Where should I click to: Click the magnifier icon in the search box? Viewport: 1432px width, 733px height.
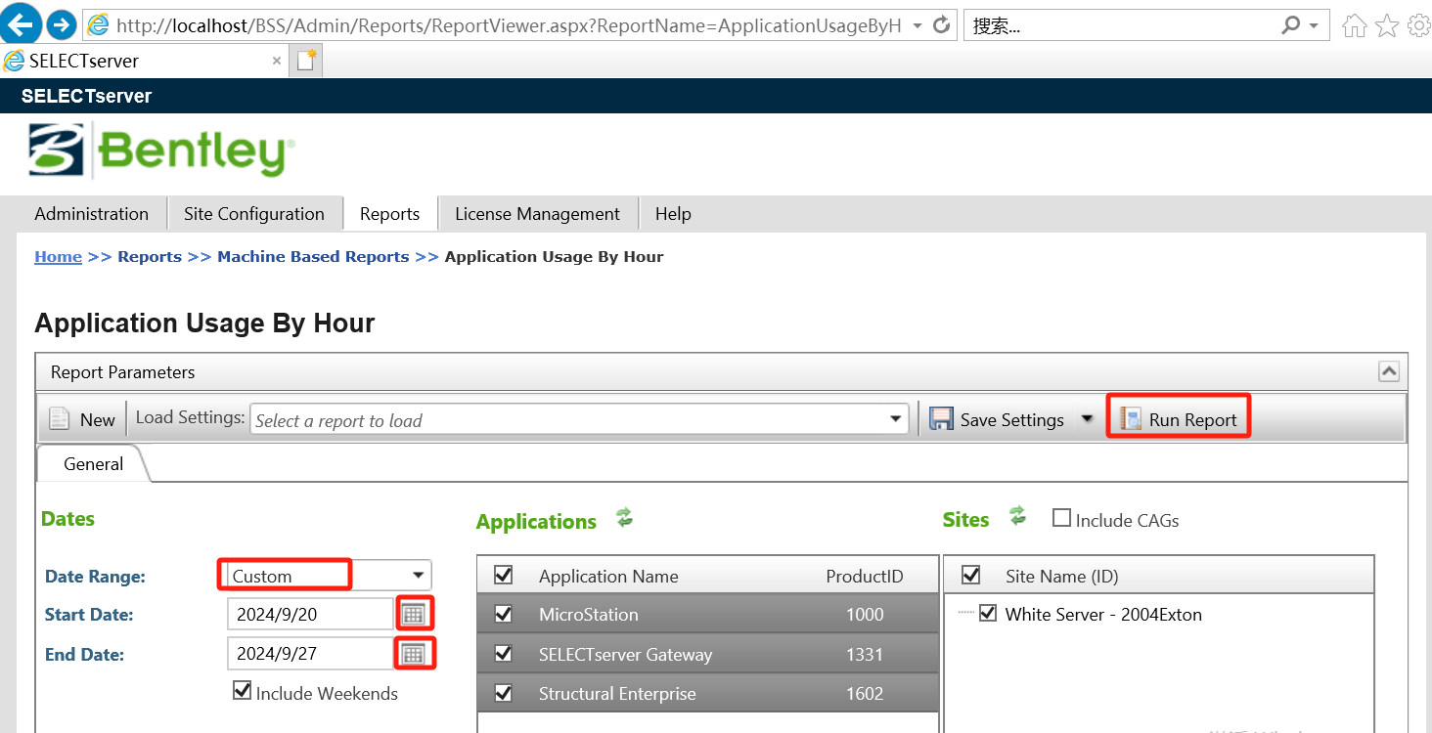point(1291,25)
